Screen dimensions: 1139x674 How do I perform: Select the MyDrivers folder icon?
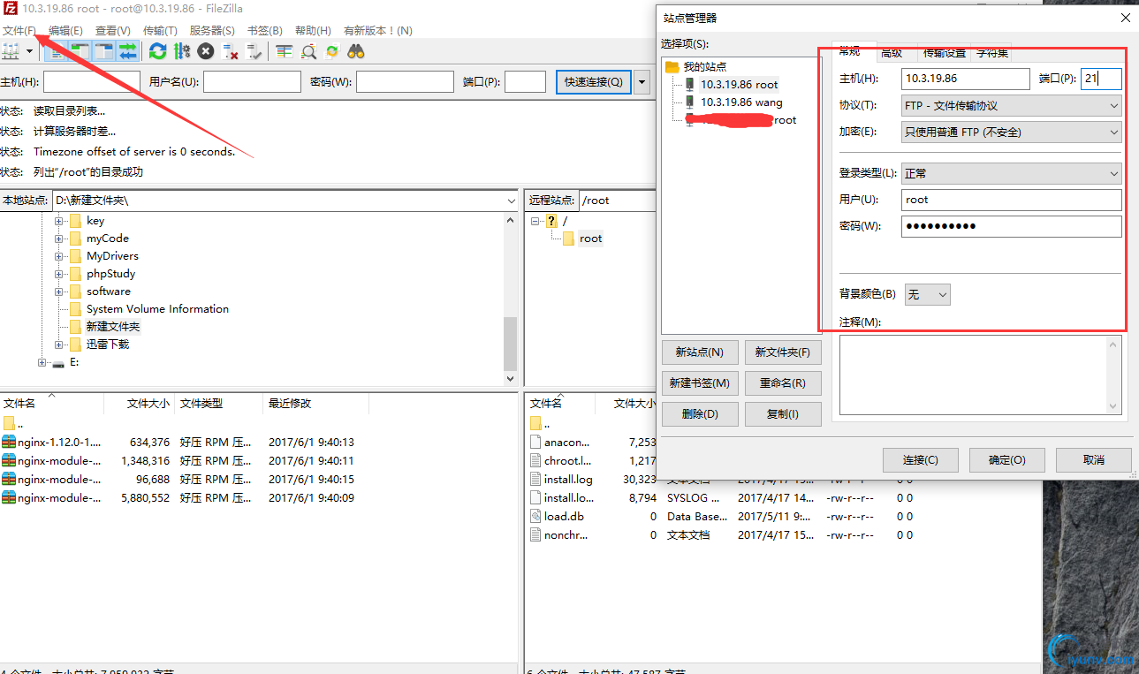point(75,256)
